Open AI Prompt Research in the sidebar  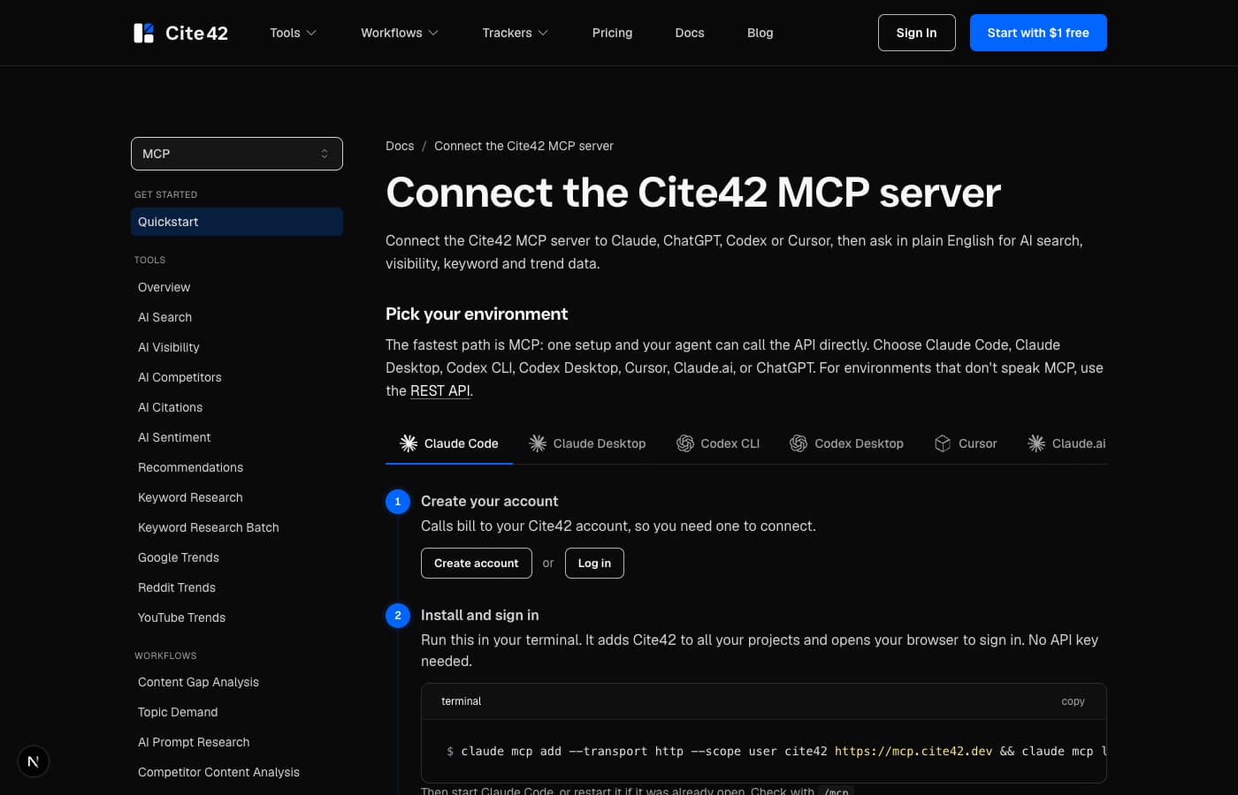coord(237,742)
